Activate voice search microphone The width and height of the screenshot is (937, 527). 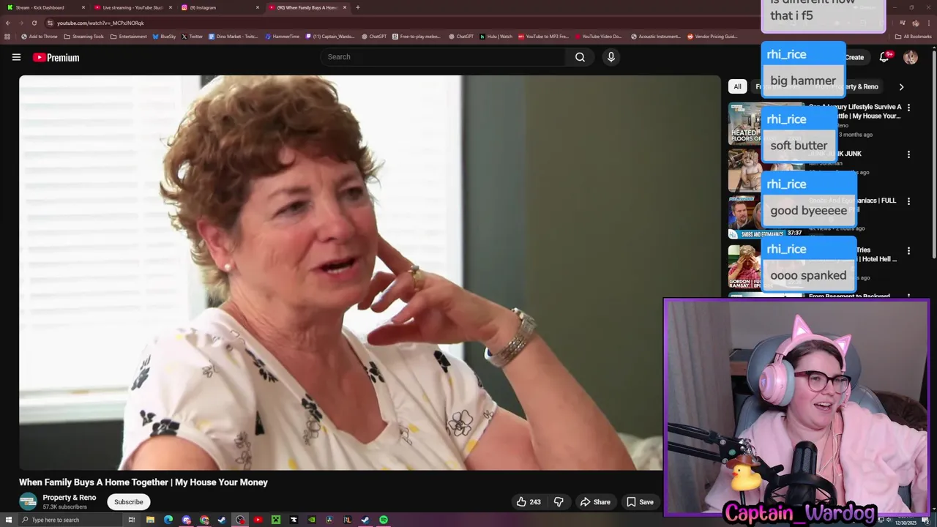(x=611, y=57)
